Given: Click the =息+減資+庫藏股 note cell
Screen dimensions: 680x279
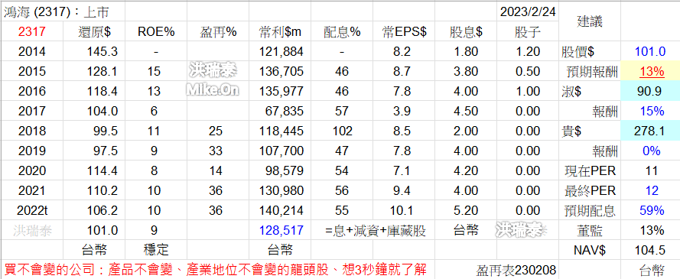Looking at the screenshot, I should (376, 231).
